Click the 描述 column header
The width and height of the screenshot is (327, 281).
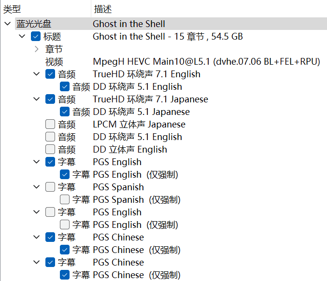point(103,9)
